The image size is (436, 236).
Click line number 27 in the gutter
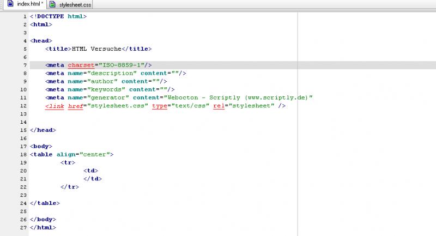tap(23, 227)
